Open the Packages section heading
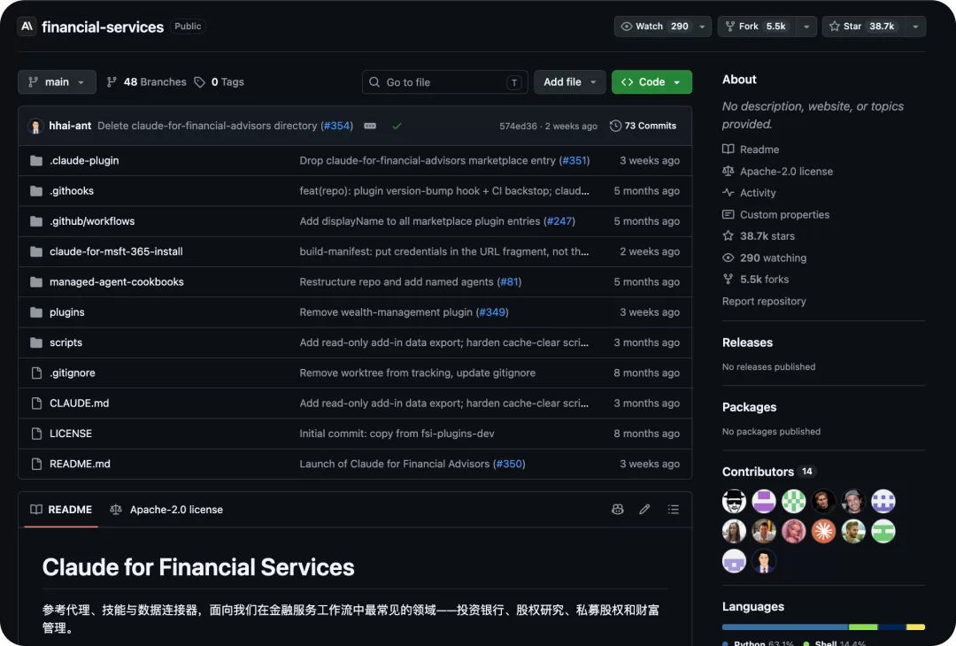This screenshot has width=956, height=646. 750,407
